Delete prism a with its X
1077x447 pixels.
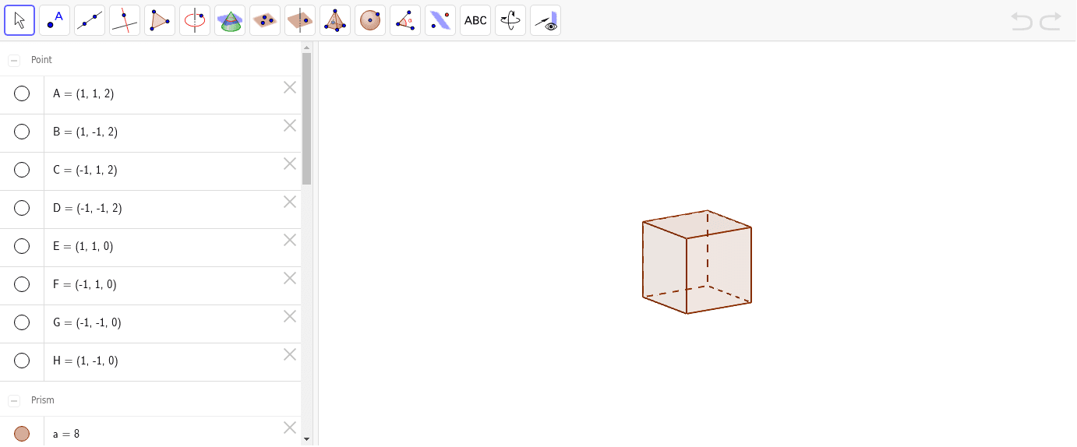(x=290, y=428)
